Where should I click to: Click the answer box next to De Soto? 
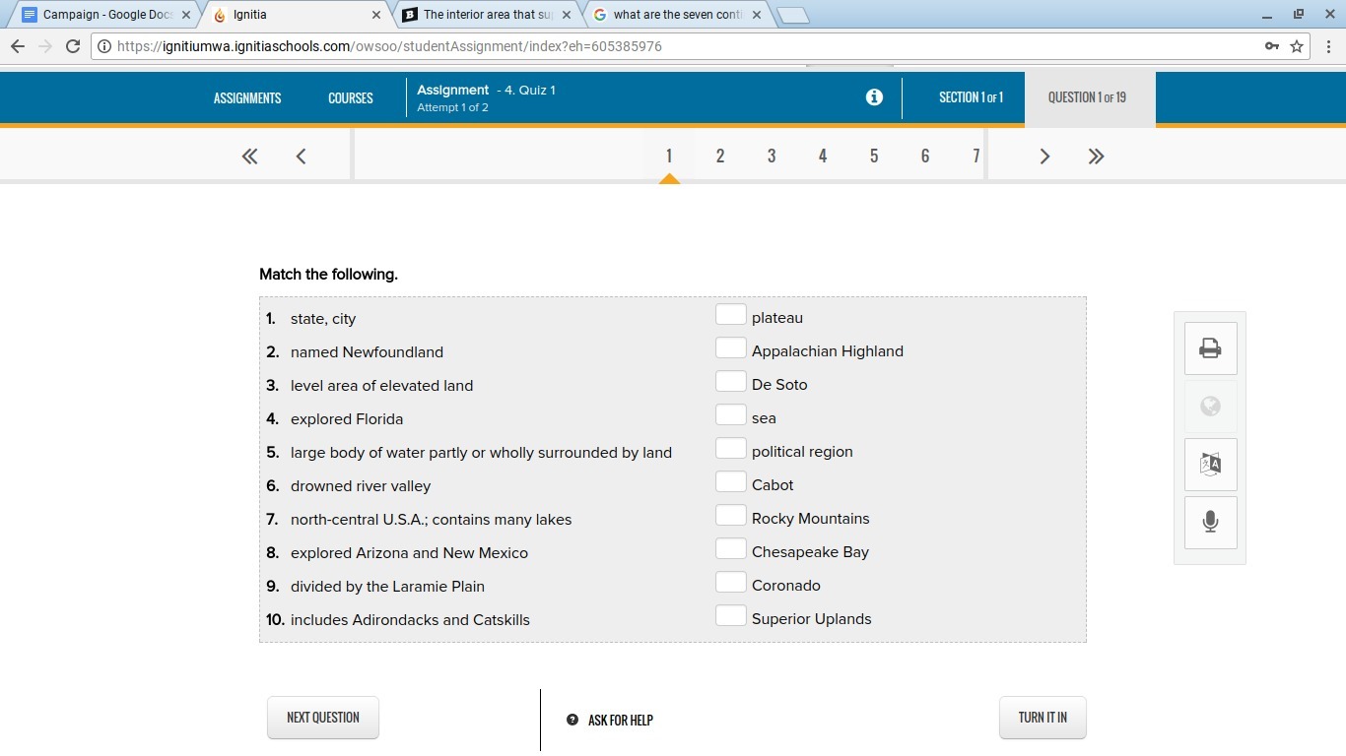(730, 382)
